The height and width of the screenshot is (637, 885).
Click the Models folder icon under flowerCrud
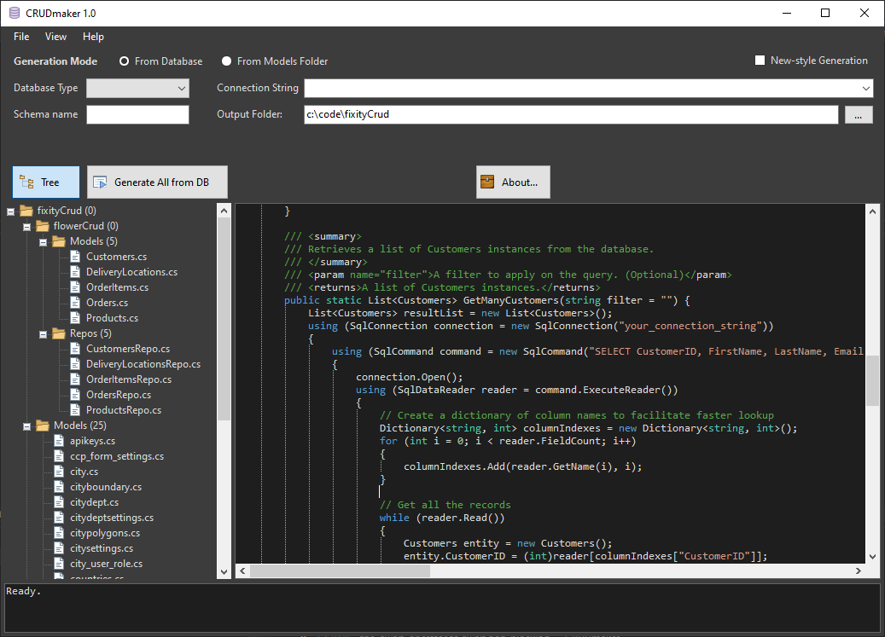click(x=57, y=240)
